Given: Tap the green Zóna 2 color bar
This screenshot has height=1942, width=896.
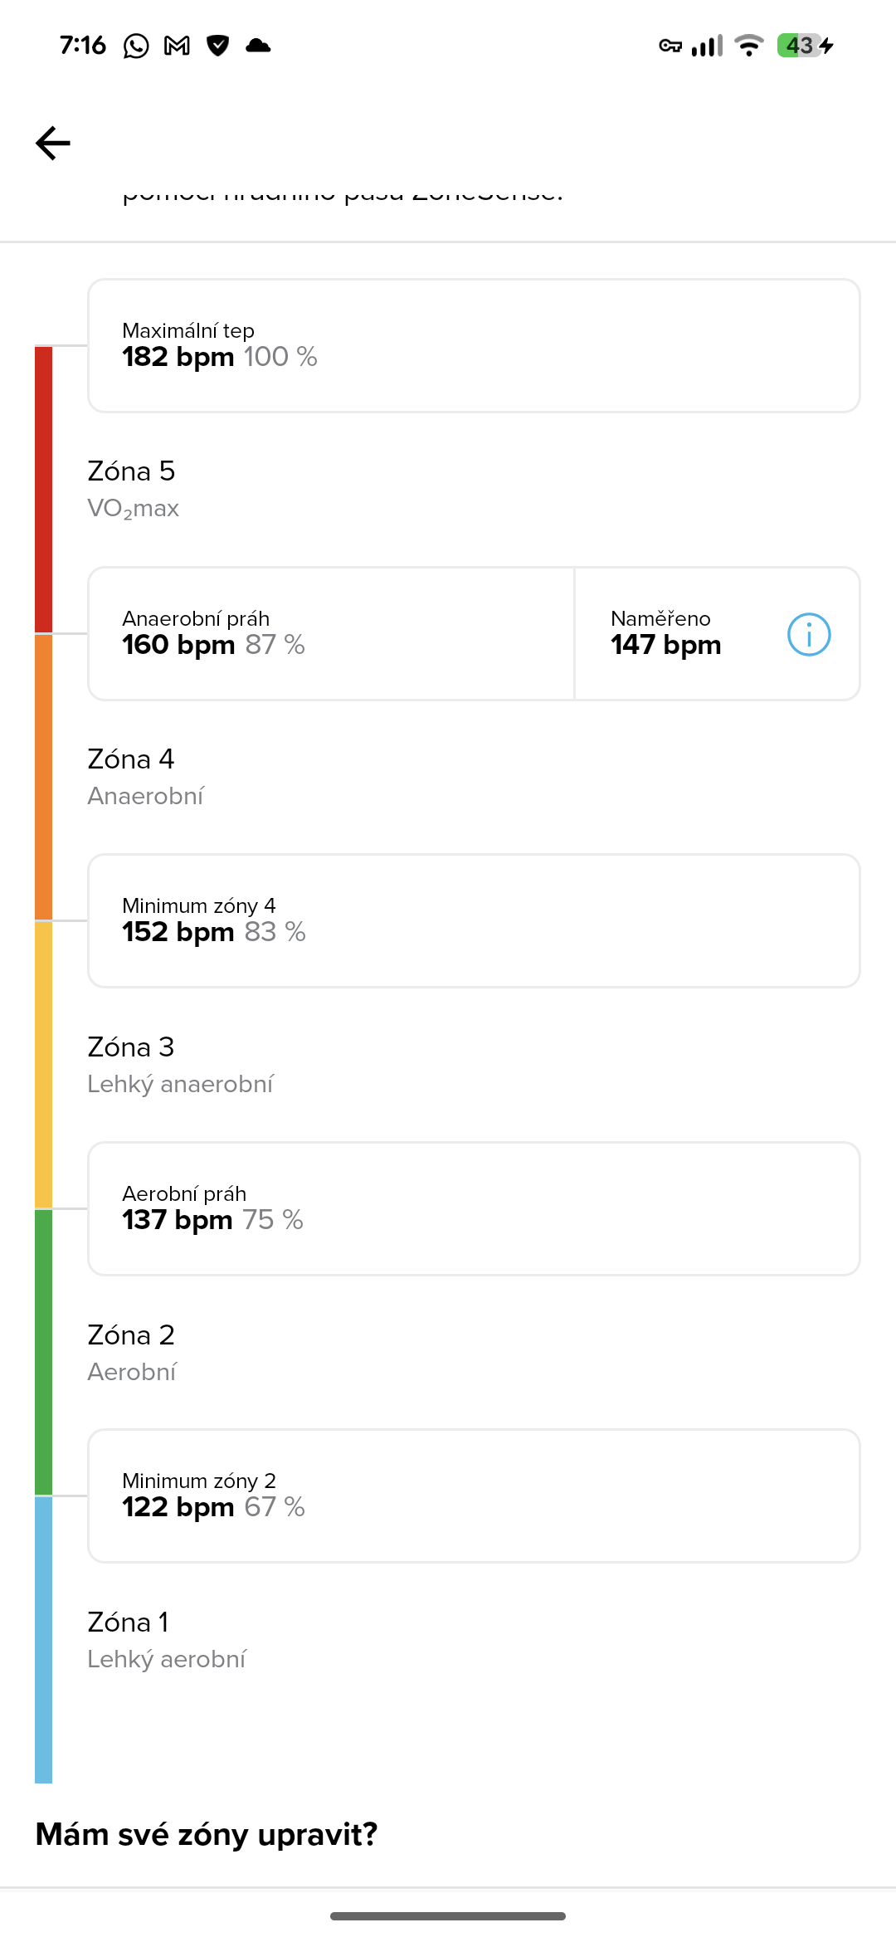Looking at the screenshot, I should [x=43, y=1353].
